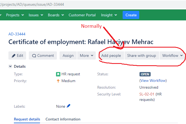Go to Customer Portal

point(82,15)
